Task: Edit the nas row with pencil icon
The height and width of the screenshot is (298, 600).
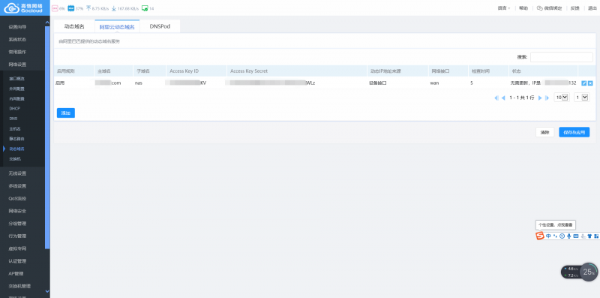Action: point(584,83)
